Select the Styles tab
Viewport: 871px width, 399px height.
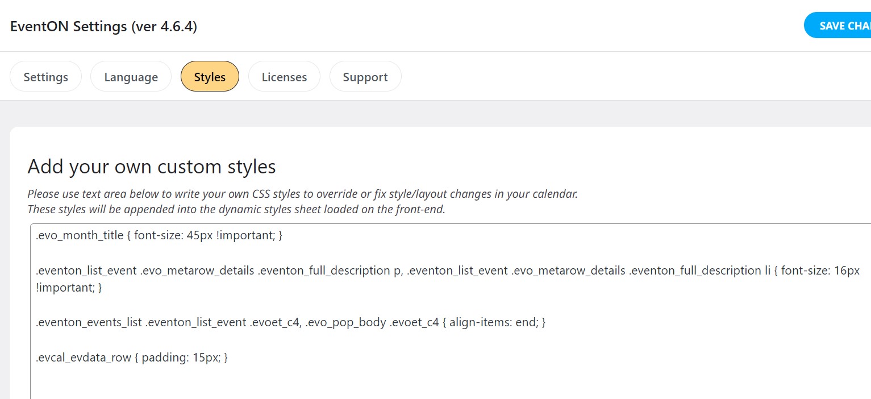[x=210, y=77]
